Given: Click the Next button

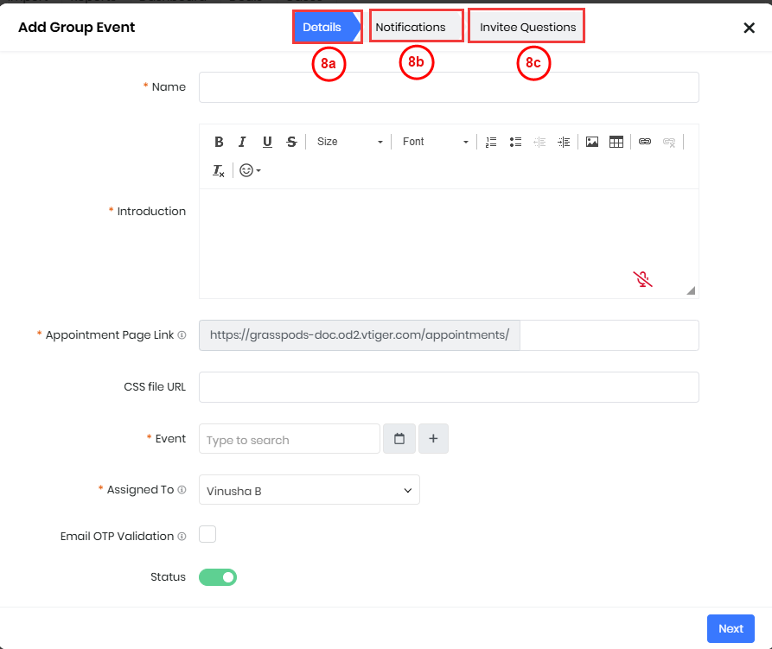Looking at the screenshot, I should coord(731,628).
